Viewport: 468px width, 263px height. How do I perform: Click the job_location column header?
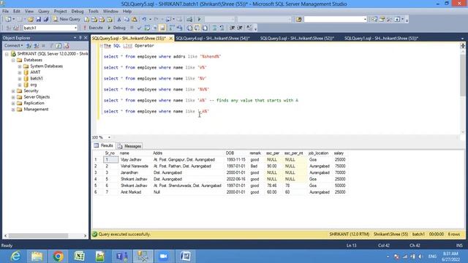(319, 153)
